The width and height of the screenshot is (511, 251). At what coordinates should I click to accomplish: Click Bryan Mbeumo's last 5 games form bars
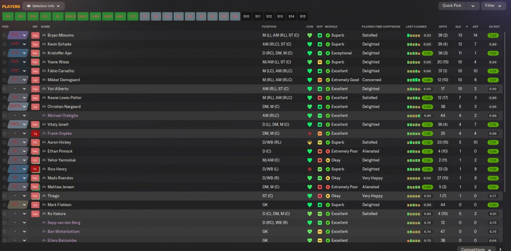click(x=414, y=36)
